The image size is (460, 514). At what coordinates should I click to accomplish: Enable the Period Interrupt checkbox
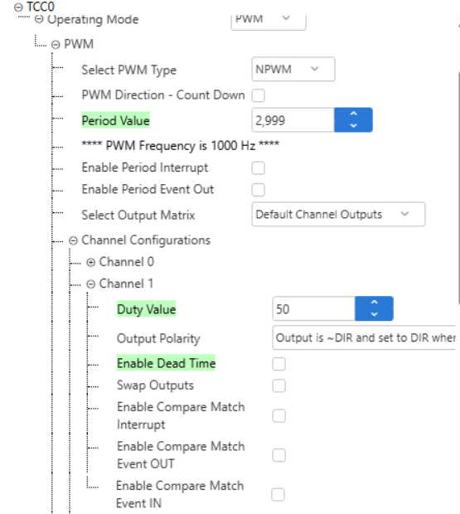point(258,168)
